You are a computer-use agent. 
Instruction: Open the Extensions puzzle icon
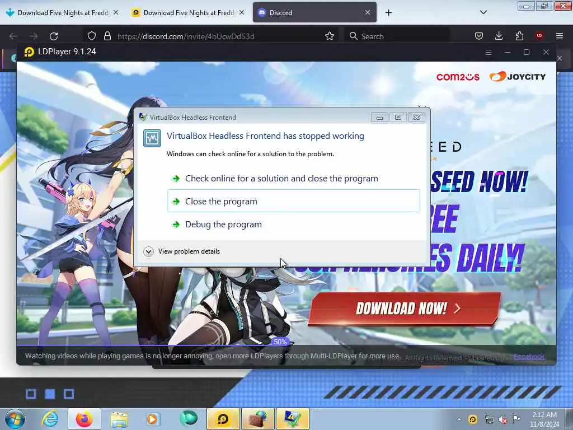coord(519,36)
